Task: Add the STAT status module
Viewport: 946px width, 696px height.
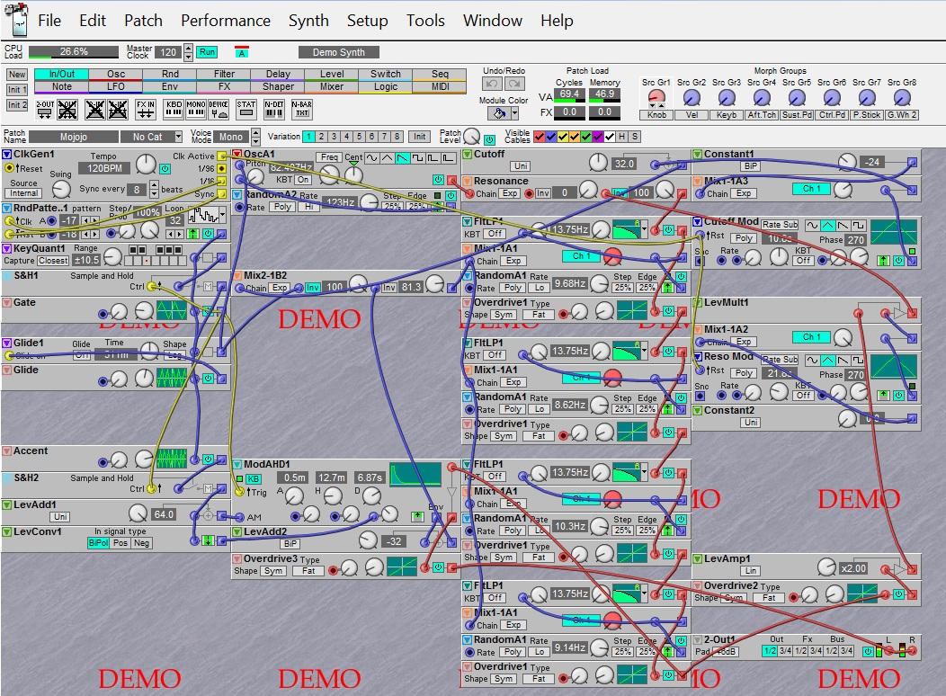Action: pos(246,109)
